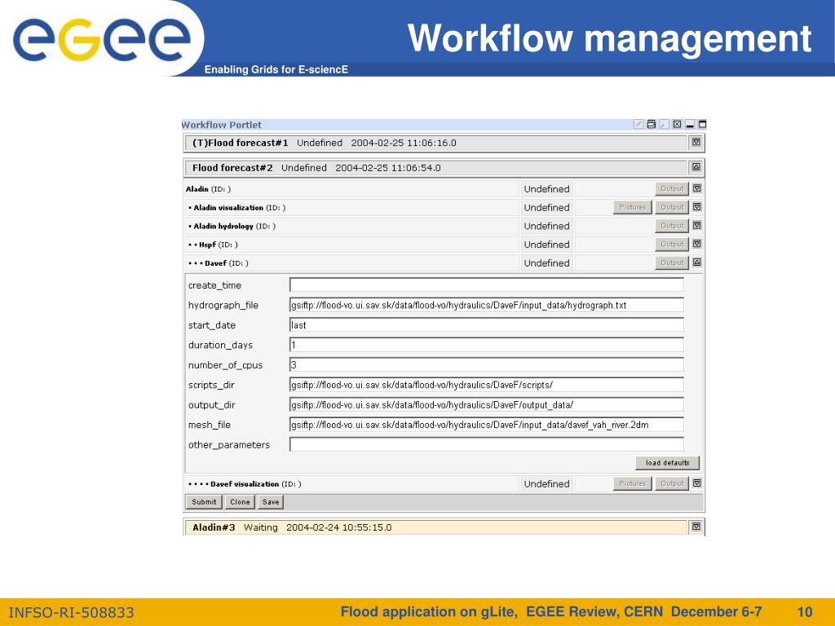Select the (T)Flood forecast#1 title

241,143
